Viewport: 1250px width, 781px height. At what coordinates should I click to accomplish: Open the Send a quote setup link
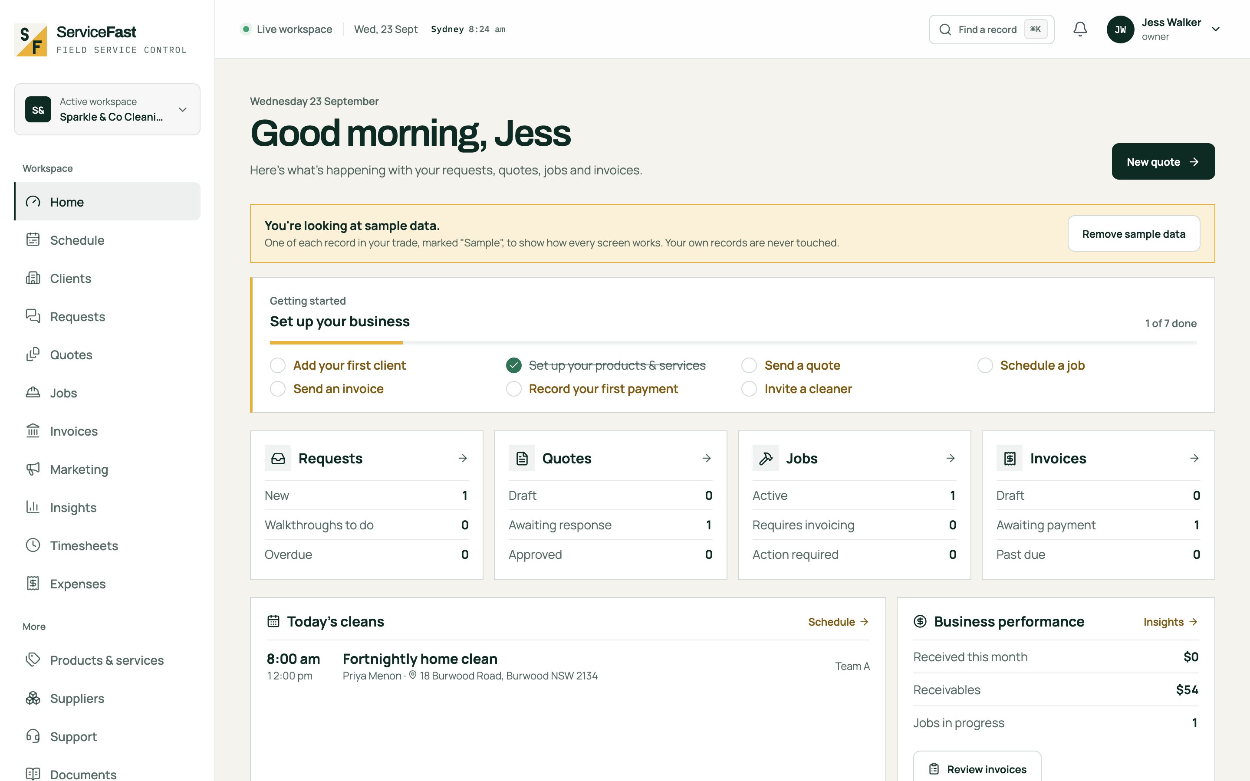click(802, 366)
